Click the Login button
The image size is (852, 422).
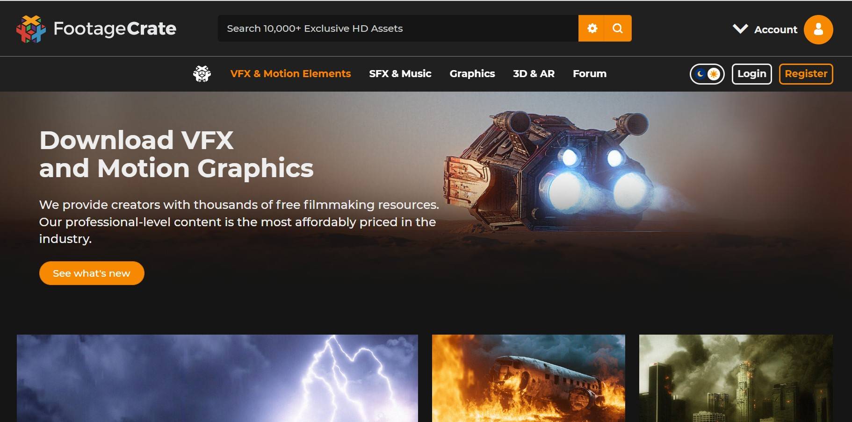click(x=751, y=74)
